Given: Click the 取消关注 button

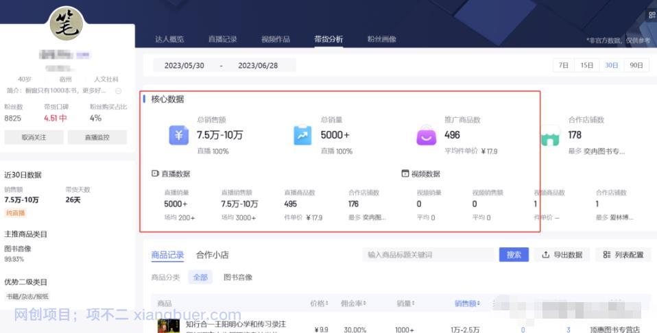Looking at the screenshot, I should (34, 137).
